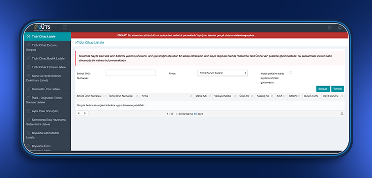Click the ÜTS logo

click(x=42, y=27)
